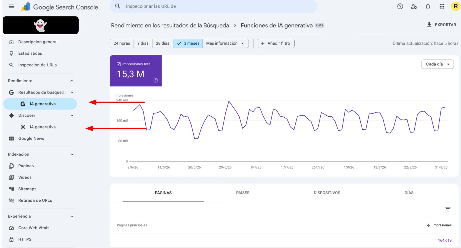The height and width of the screenshot is (248, 461).
Task: Click Rendimiento en los resultados breadcrumb
Action: point(170,26)
